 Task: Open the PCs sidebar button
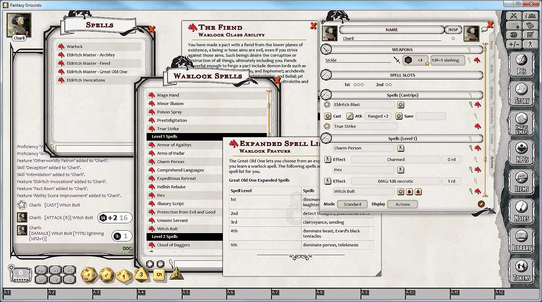coord(522,65)
